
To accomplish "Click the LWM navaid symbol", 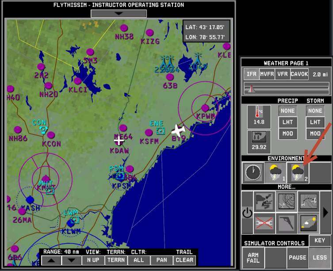I will [75, 220].
